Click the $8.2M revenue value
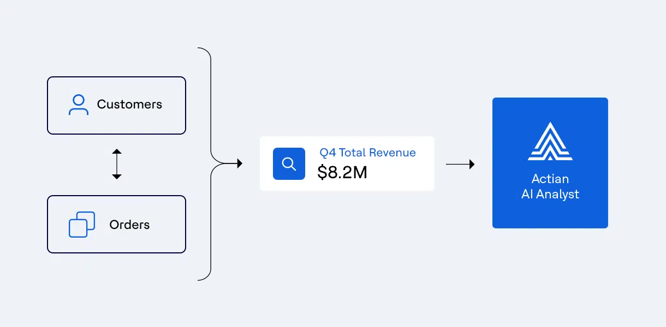The height and width of the screenshot is (327, 666). click(342, 172)
